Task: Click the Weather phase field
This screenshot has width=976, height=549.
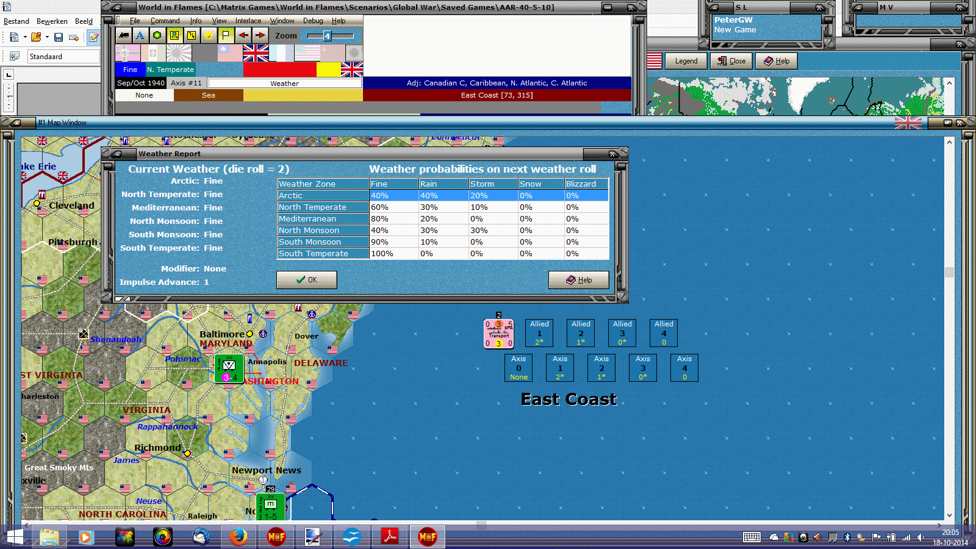Action: 284,83
